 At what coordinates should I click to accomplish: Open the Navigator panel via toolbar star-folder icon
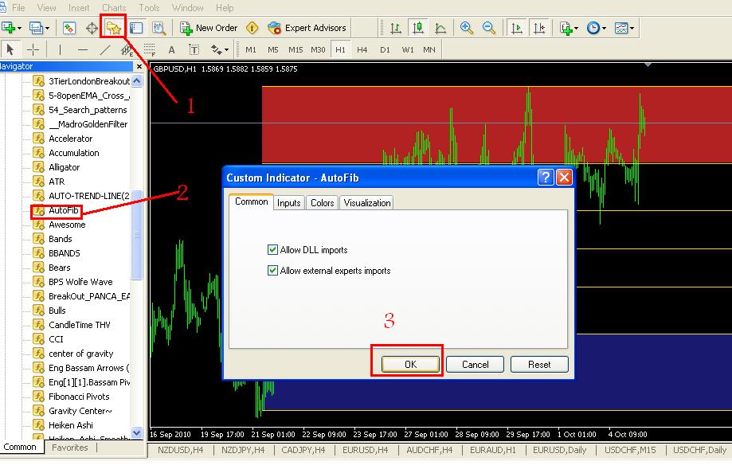pyautogui.click(x=114, y=28)
